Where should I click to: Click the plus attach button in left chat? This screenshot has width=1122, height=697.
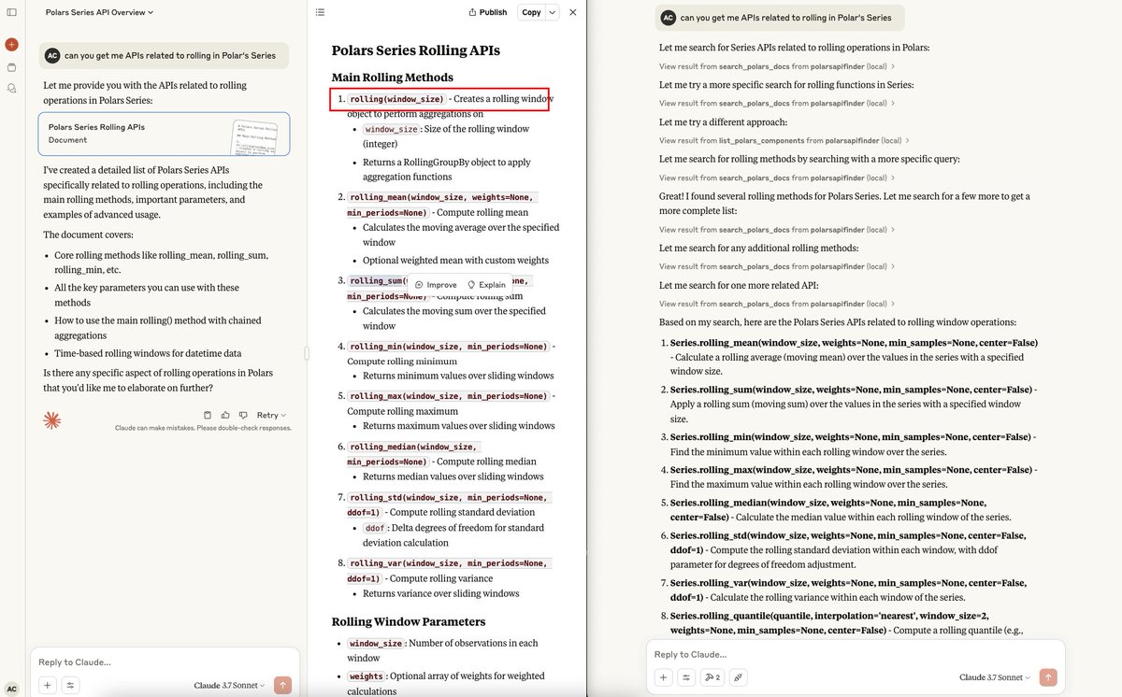coord(48,685)
